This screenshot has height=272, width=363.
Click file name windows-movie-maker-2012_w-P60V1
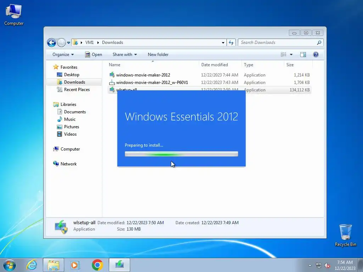pyautogui.click(x=152, y=82)
